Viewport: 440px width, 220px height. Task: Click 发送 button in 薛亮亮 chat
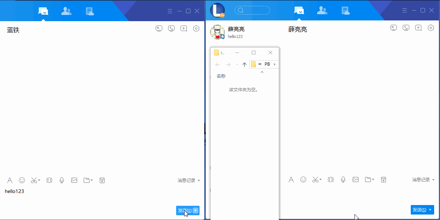419,210
